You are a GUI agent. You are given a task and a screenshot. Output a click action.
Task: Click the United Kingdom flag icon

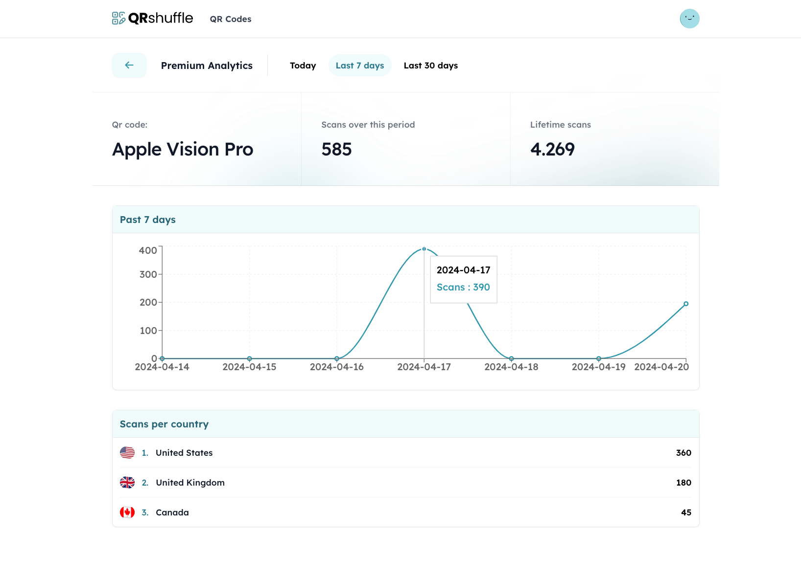click(127, 483)
